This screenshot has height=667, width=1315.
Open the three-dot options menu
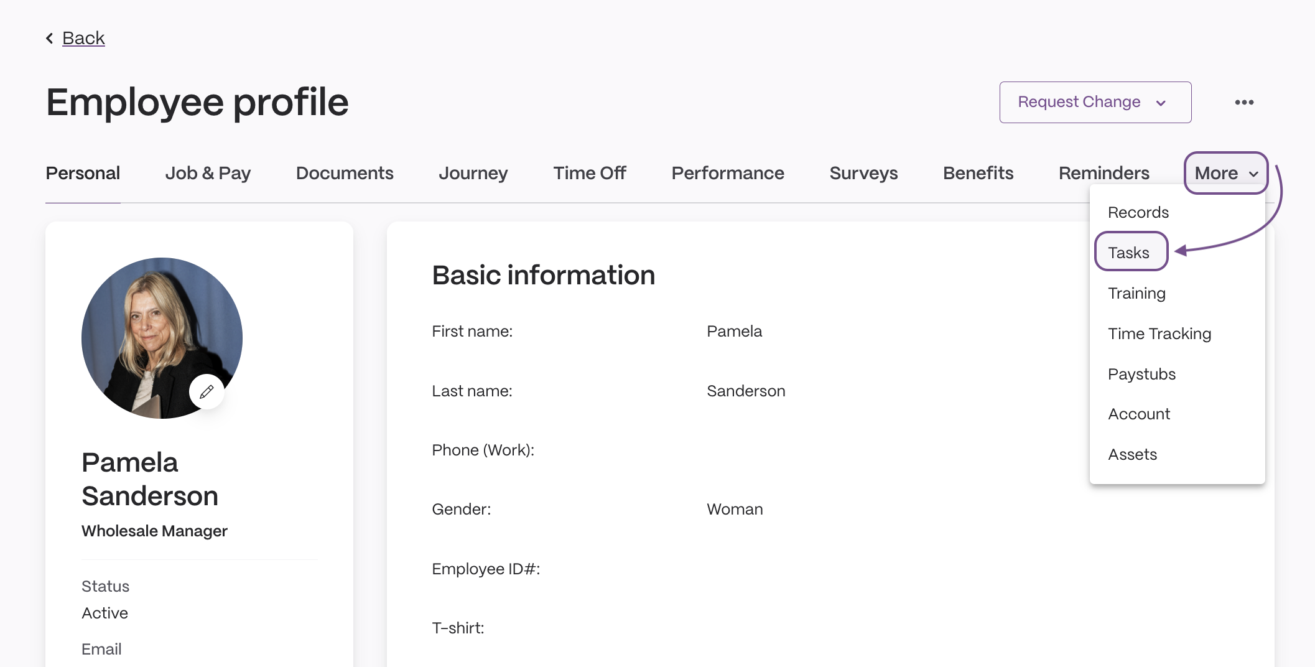click(1244, 102)
